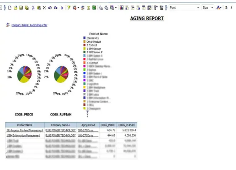Click the 4,086,330 cell value
Image resolution: width=236 pixels, height=170 pixels.
pyautogui.click(x=130, y=136)
